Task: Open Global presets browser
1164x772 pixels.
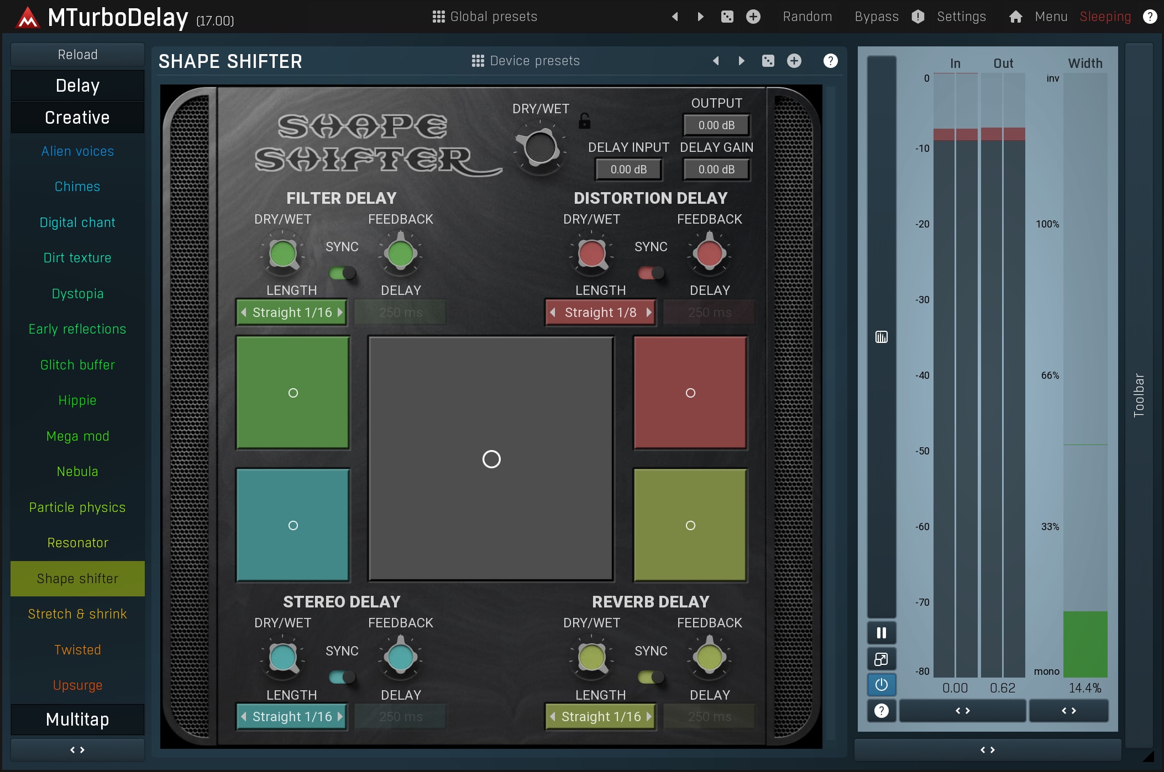Action: 485,17
